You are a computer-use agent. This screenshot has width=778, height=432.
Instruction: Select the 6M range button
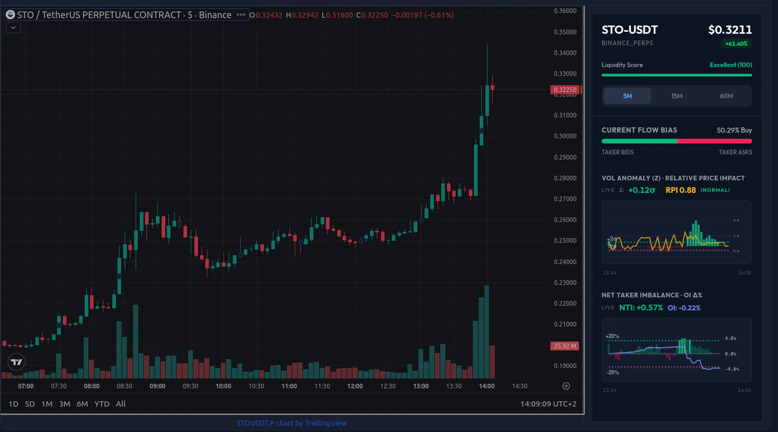click(82, 403)
